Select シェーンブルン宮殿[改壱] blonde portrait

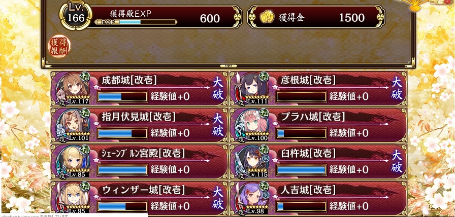tap(73, 161)
